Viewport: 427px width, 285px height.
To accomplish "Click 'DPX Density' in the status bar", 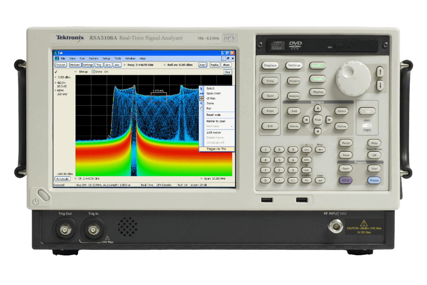I will click(164, 185).
